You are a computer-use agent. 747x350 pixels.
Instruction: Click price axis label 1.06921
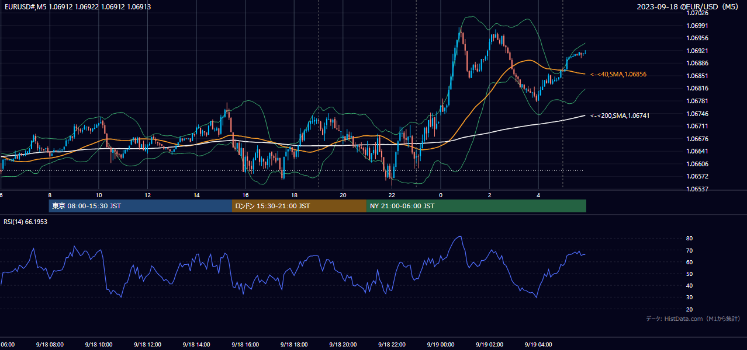pyautogui.click(x=697, y=51)
